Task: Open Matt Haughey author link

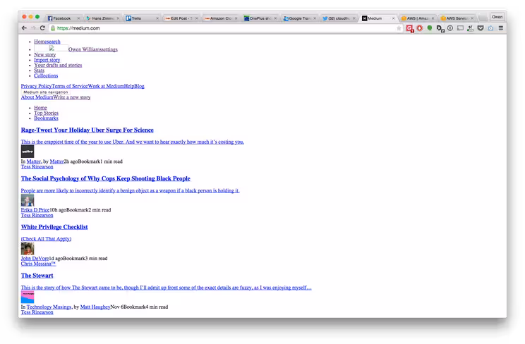Action: (x=95, y=307)
